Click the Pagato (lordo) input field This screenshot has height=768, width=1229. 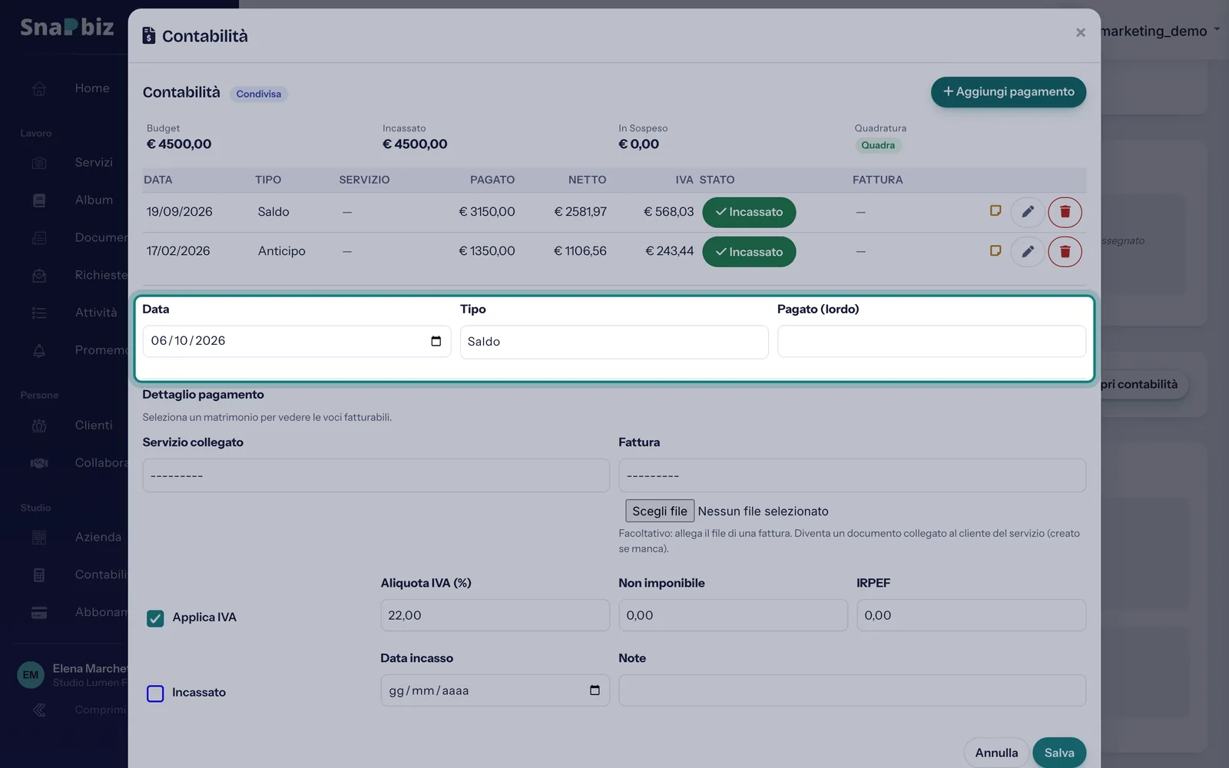(x=931, y=341)
